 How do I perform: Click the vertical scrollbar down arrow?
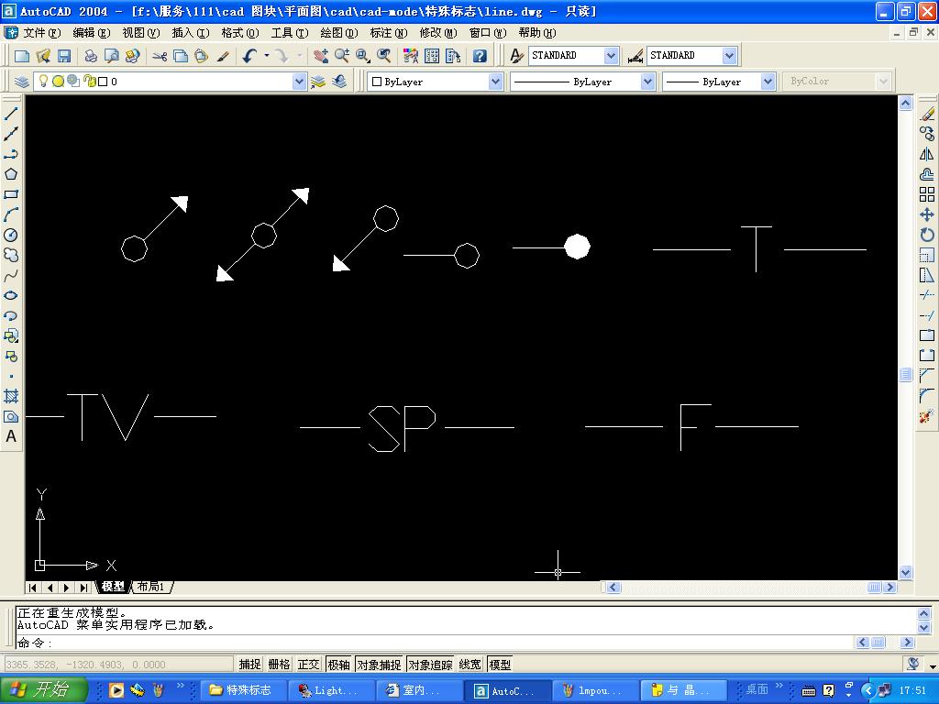pyautogui.click(x=905, y=572)
